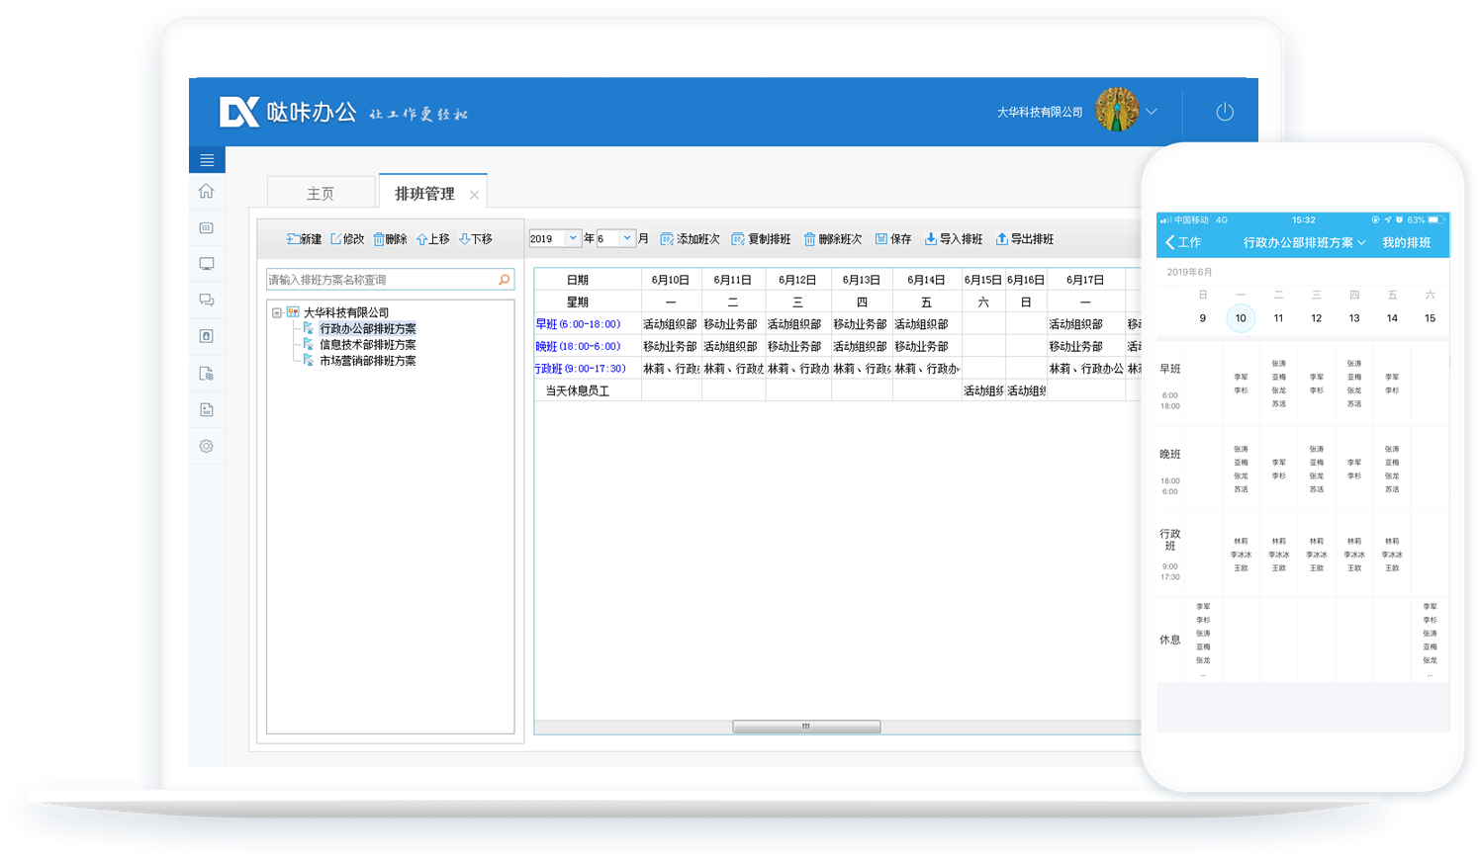1479x861 pixels.
Task: Click the monitor icon in sidebar
Action: [206, 264]
